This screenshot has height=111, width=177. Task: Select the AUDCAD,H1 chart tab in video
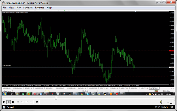(134, 88)
